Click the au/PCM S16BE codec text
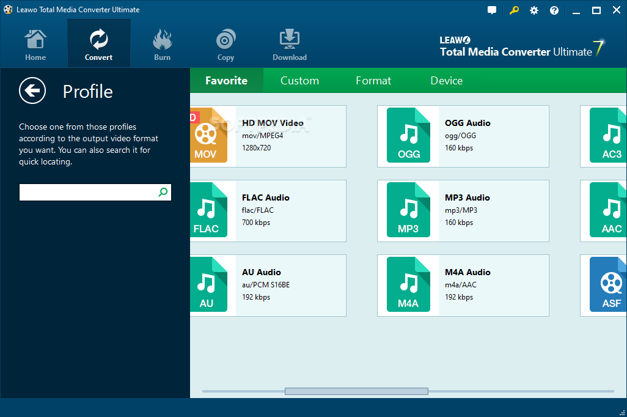The image size is (627, 417). pyautogui.click(x=266, y=284)
